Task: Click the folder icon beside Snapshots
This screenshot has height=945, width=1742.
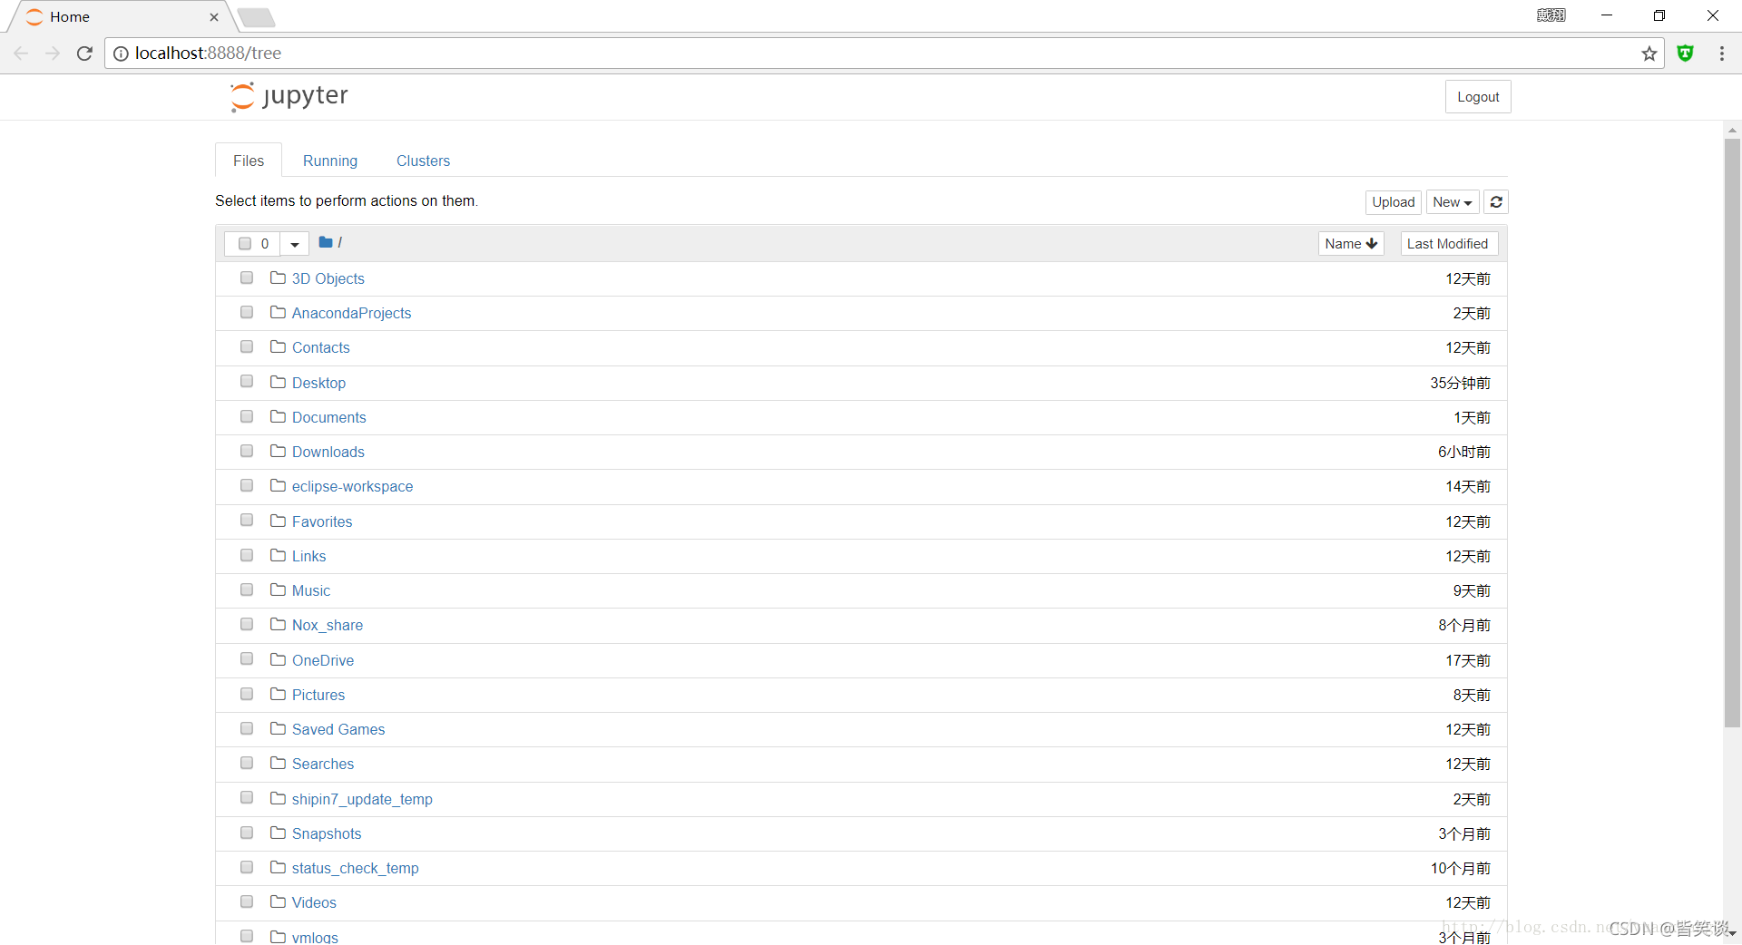Action: [x=278, y=833]
